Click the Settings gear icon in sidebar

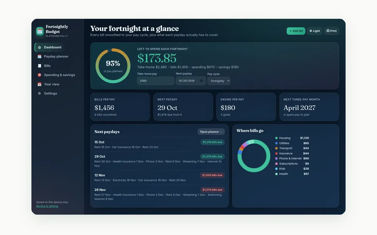40,93
